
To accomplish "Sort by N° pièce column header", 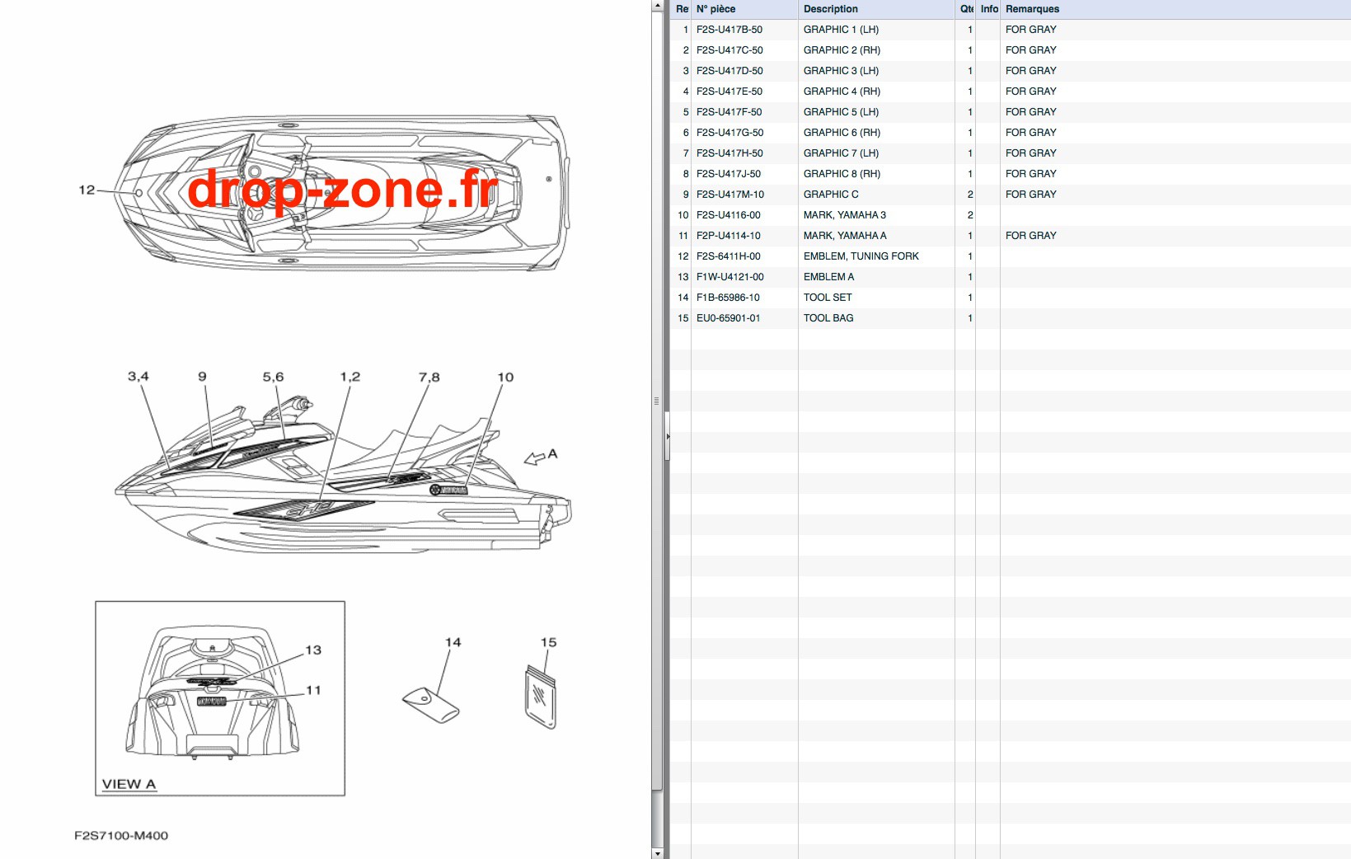I will coord(744,9).
